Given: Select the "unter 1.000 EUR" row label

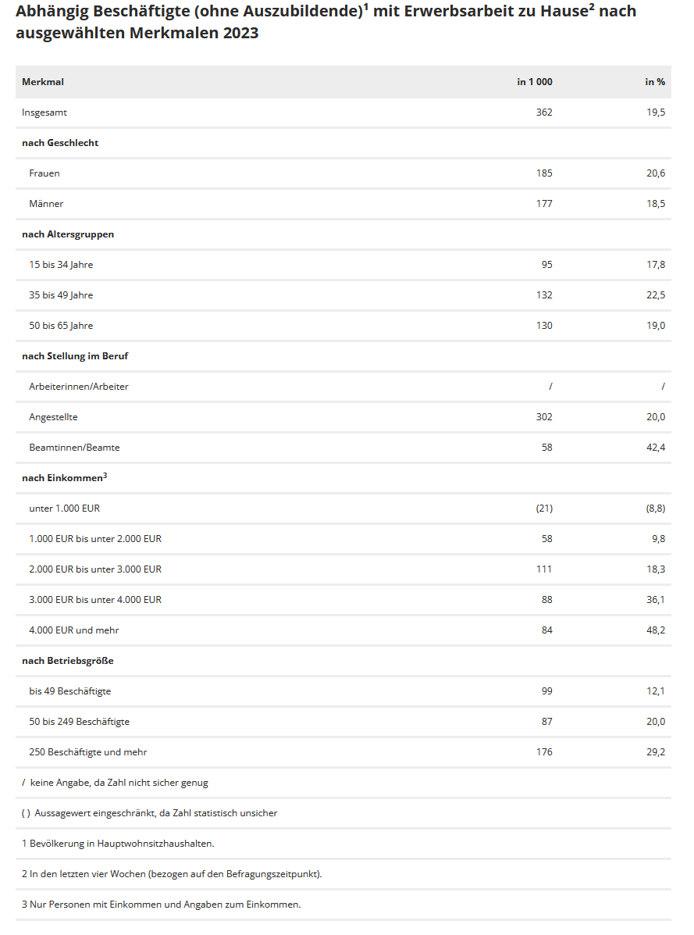Looking at the screenshot, I should 65,509.
